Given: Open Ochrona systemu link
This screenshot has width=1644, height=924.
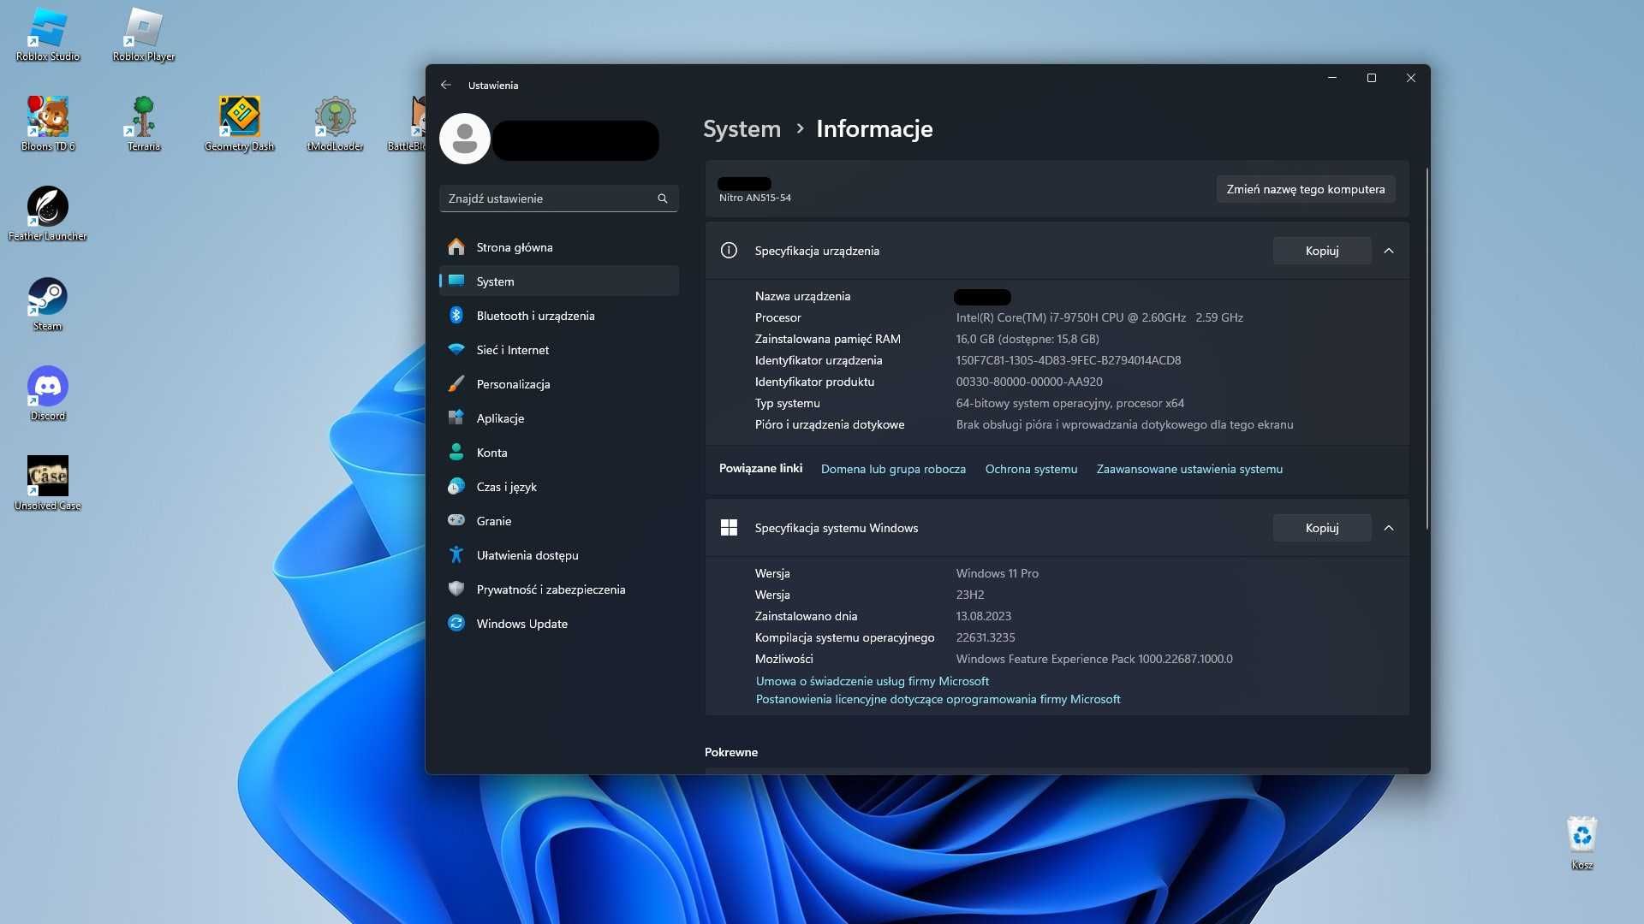Looking at the screenshot, I should point(1031,469).
